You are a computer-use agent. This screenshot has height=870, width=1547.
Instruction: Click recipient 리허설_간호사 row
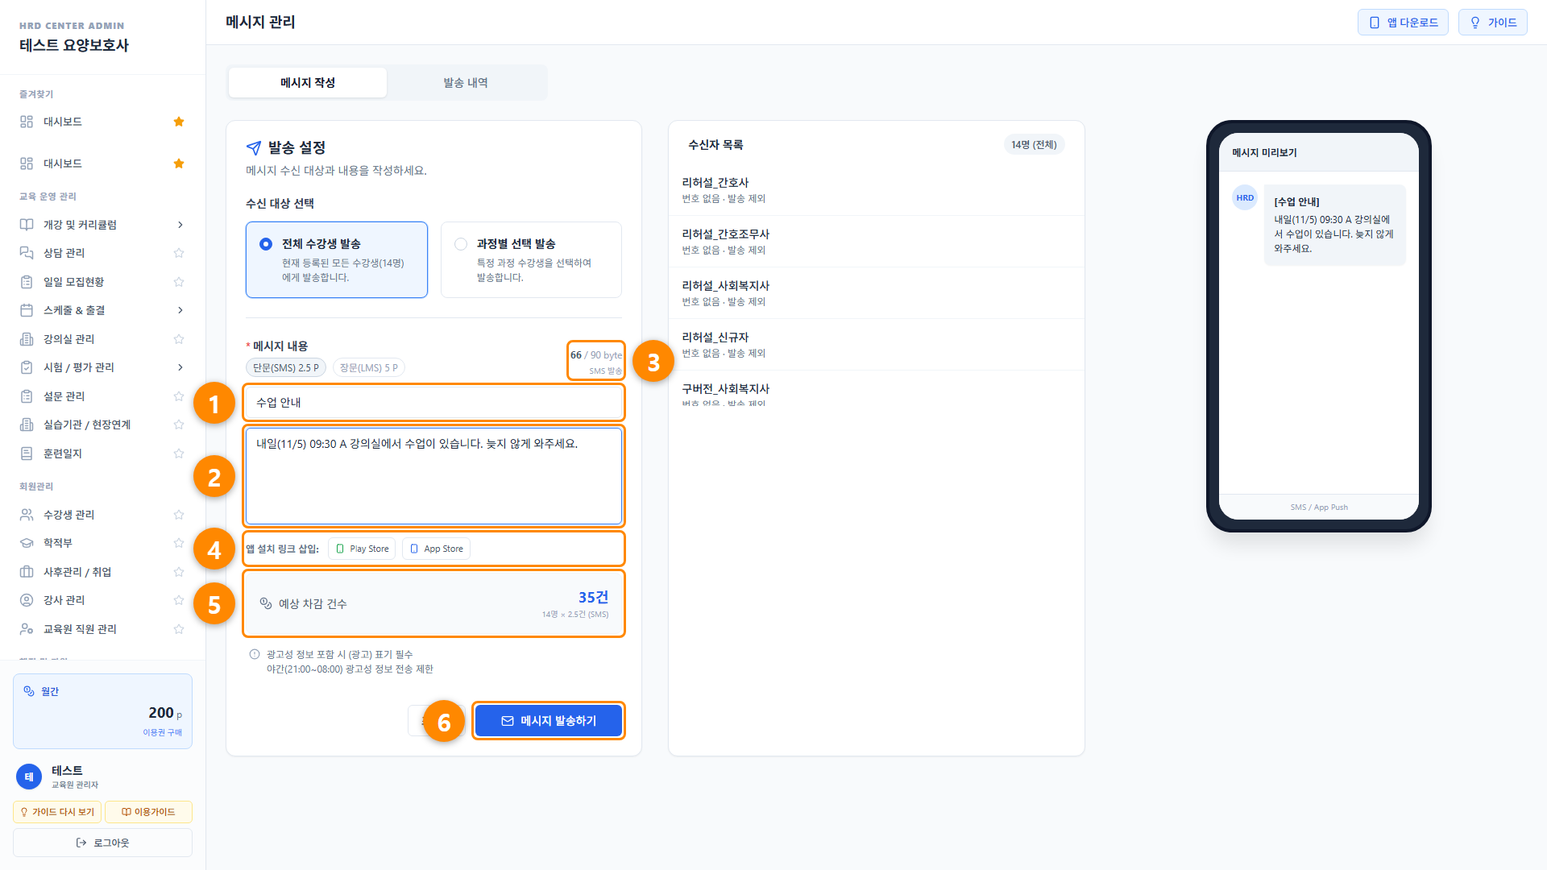pyautogui.click(x=877, y=190)
